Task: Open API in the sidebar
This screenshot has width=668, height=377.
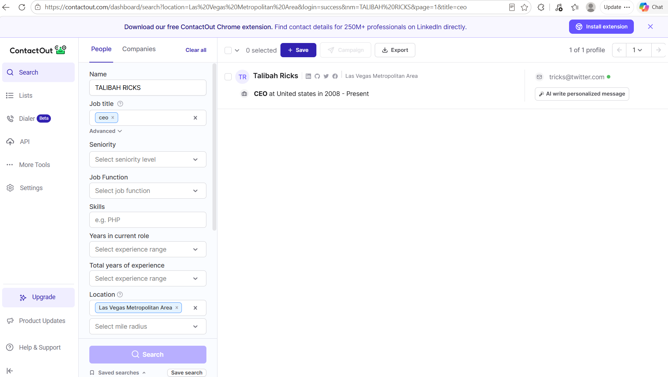Action: [38, 142]
